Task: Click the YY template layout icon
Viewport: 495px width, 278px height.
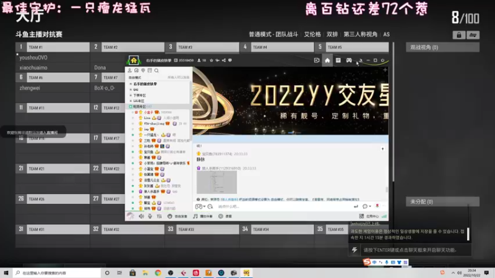Action: point(338,60)
